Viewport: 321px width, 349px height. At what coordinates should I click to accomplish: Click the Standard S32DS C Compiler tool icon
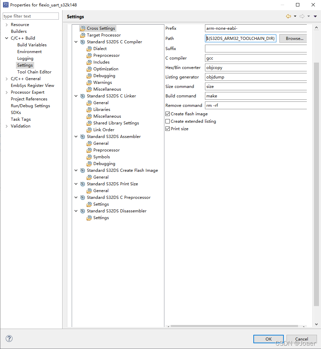click(x=83, y=42)
